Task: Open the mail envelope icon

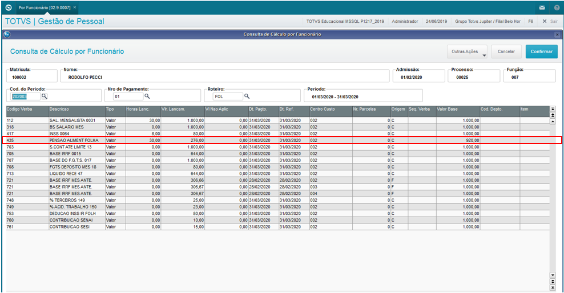Action: tap(542, 7)
